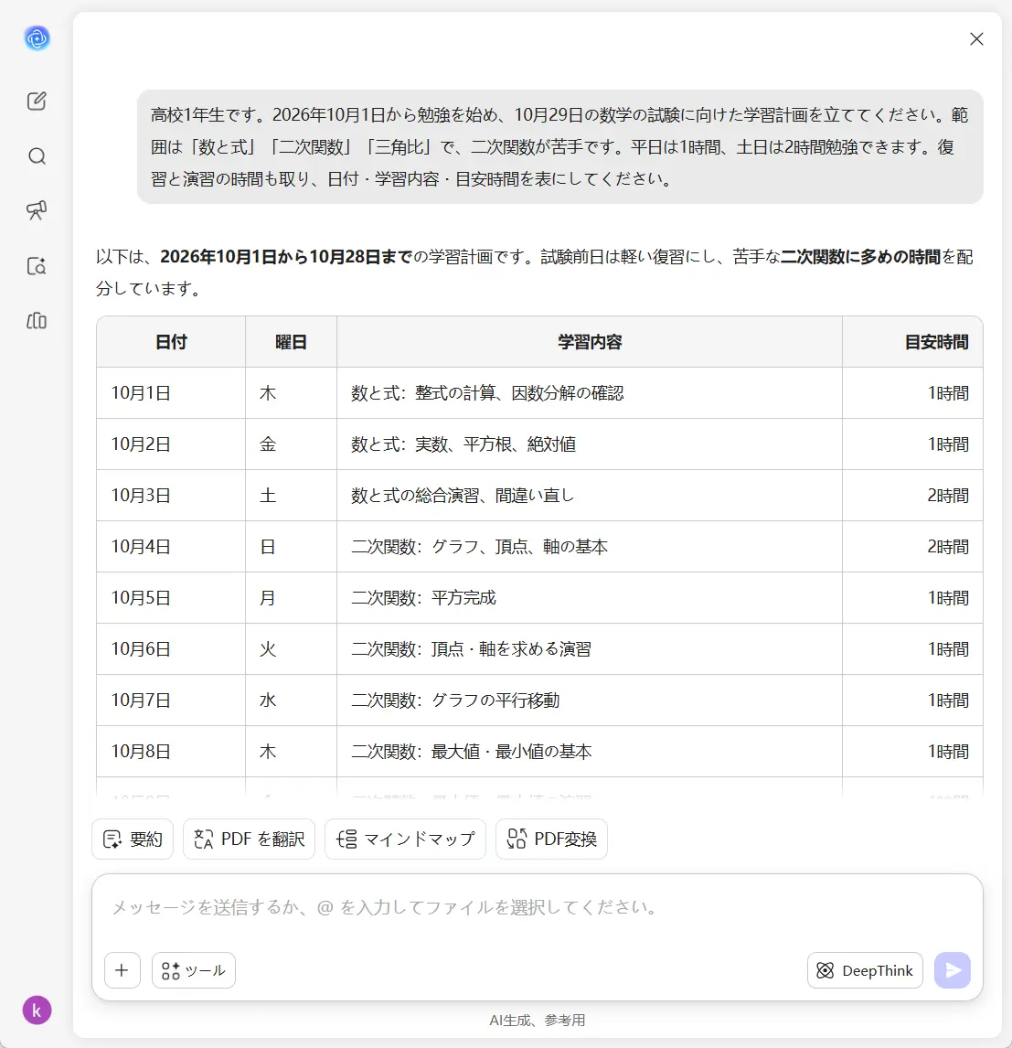Click cell 数と式: 整式の計算、因数分解の確認

[x=590, y=393]
